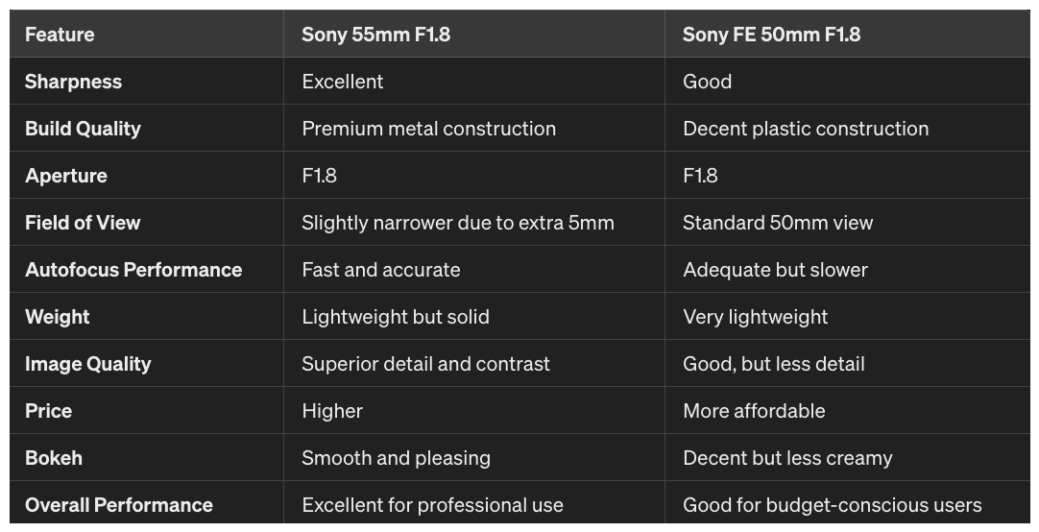Select the Aperture row label

[66, 176]
